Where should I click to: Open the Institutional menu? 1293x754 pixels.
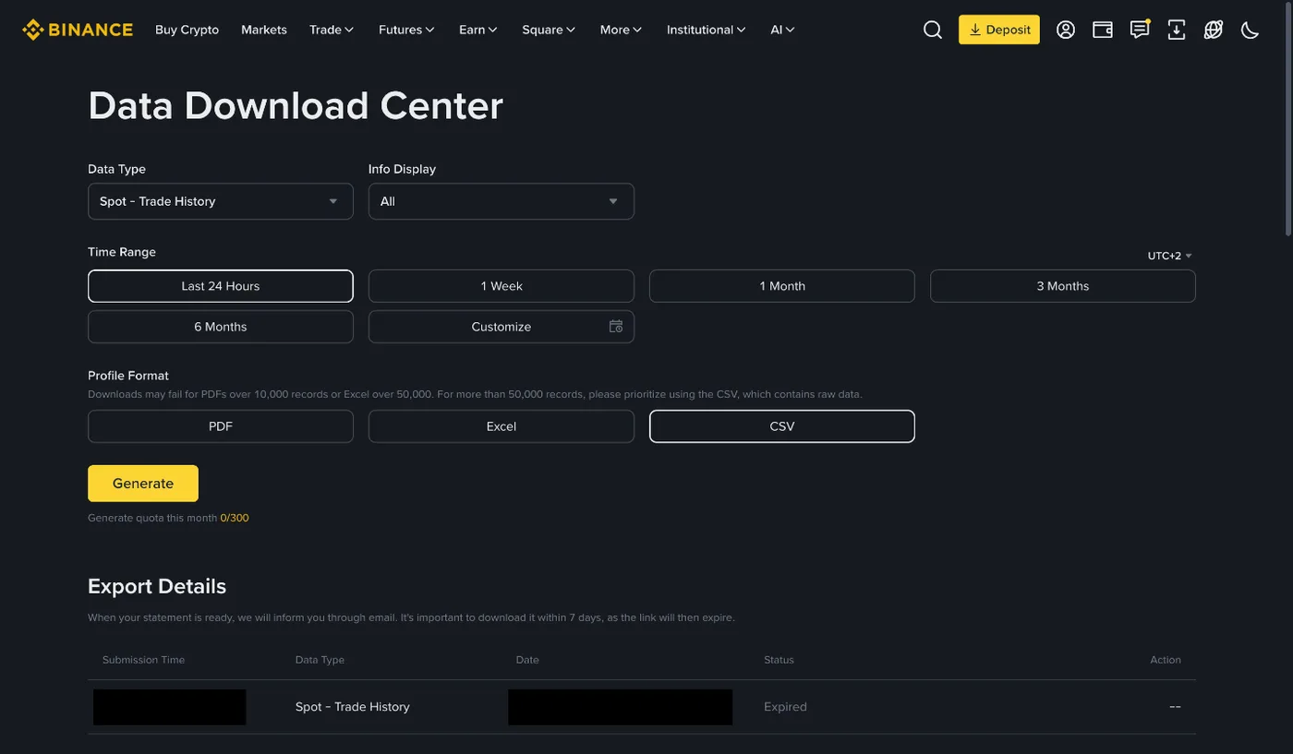pos(707,30)
